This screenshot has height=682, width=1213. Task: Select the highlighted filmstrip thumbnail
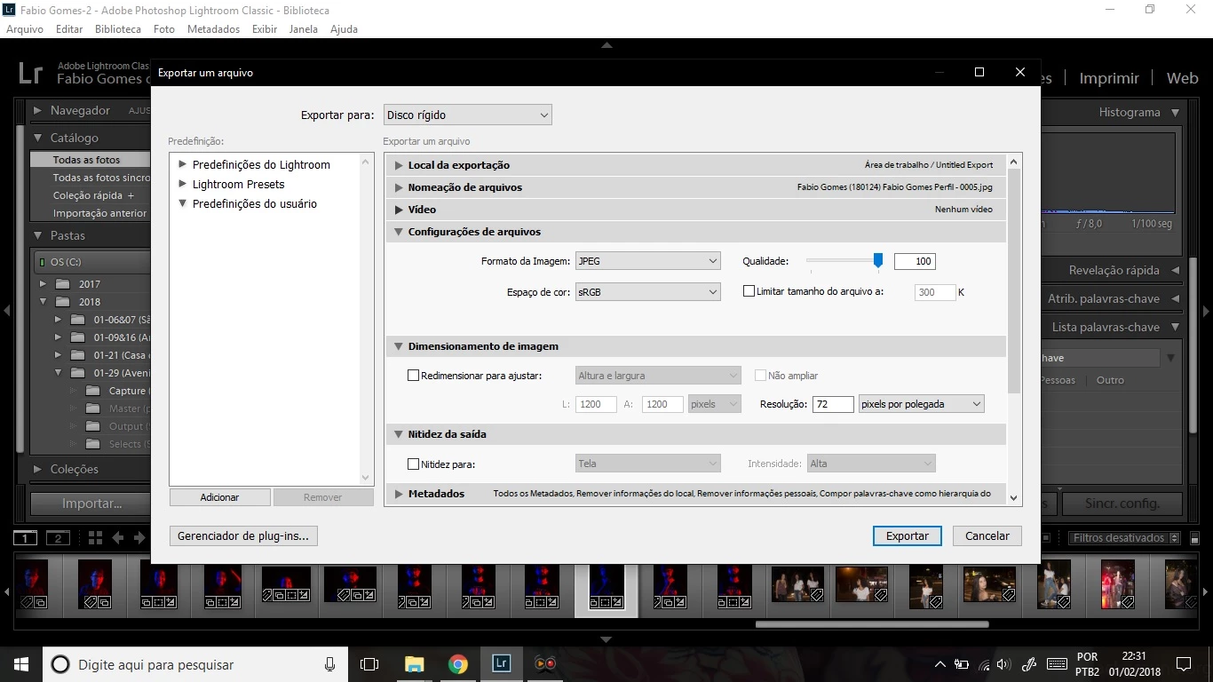606,591
